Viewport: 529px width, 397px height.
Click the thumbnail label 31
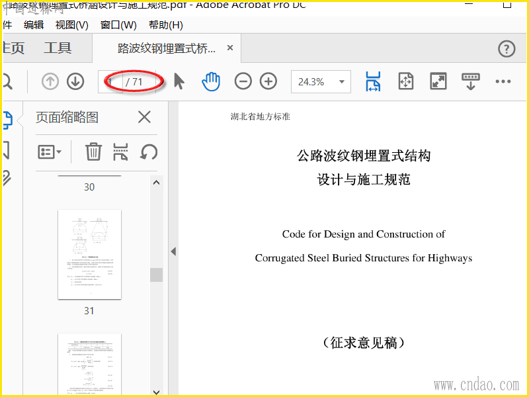(89, 310)
